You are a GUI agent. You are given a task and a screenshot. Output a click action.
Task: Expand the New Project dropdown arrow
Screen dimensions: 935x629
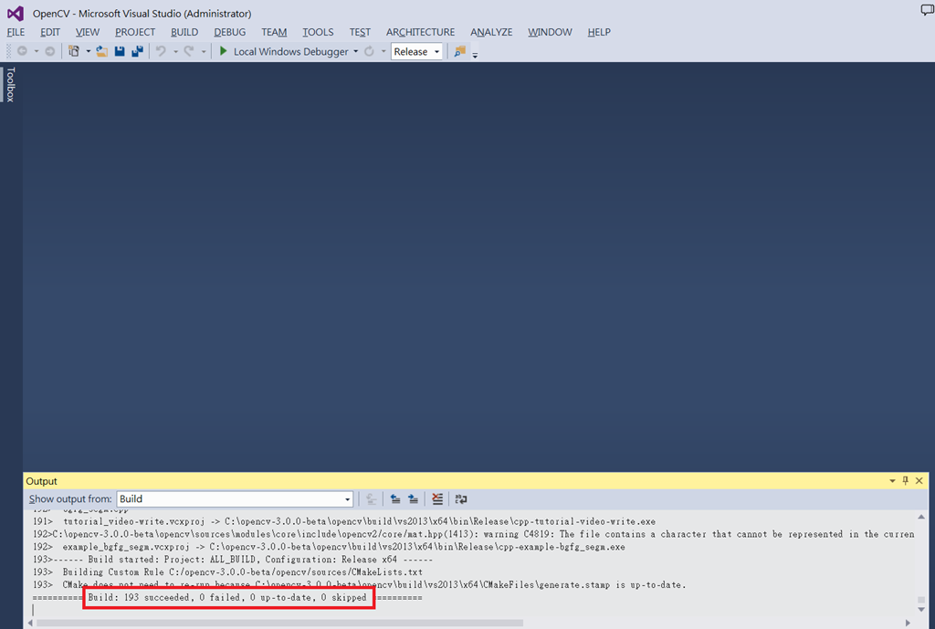(89, 51)
